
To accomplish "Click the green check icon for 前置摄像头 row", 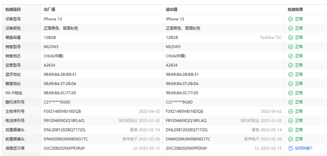I will pos(291,139).
